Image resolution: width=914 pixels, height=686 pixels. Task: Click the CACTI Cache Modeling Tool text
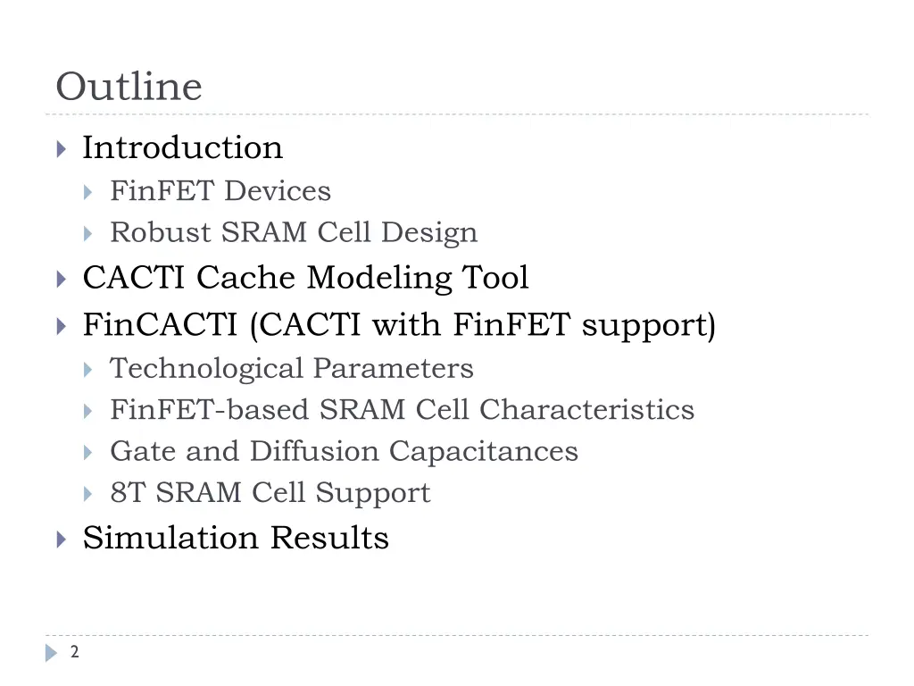click(x=305, y=277)
